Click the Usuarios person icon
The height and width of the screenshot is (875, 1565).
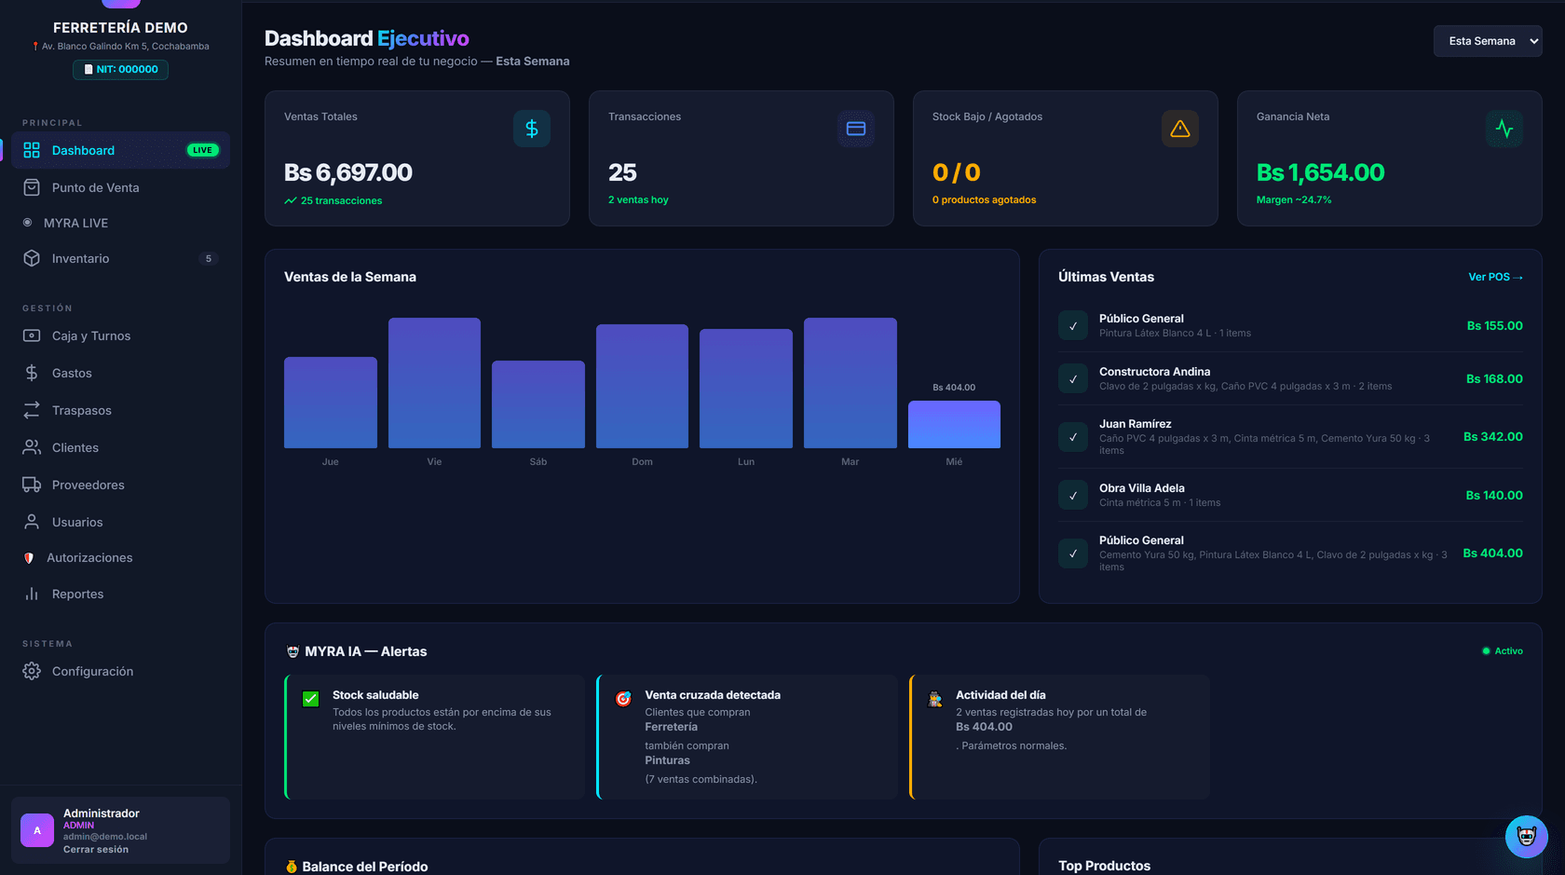[32, 522]
